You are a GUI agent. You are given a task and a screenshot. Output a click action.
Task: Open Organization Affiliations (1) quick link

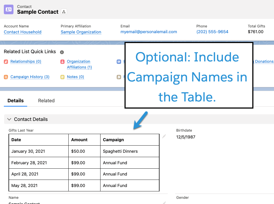[79, 64]
